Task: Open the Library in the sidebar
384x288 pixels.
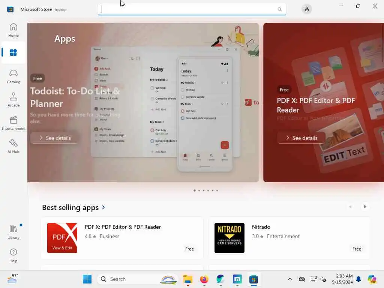Action: tap(13, 232)
